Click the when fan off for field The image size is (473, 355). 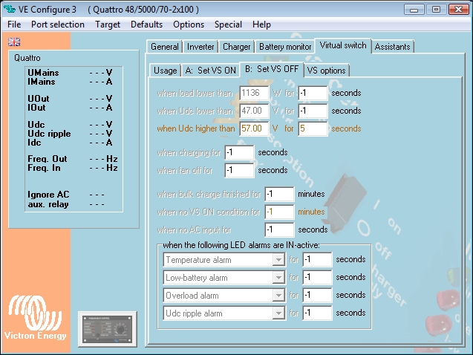coord(239,170)
